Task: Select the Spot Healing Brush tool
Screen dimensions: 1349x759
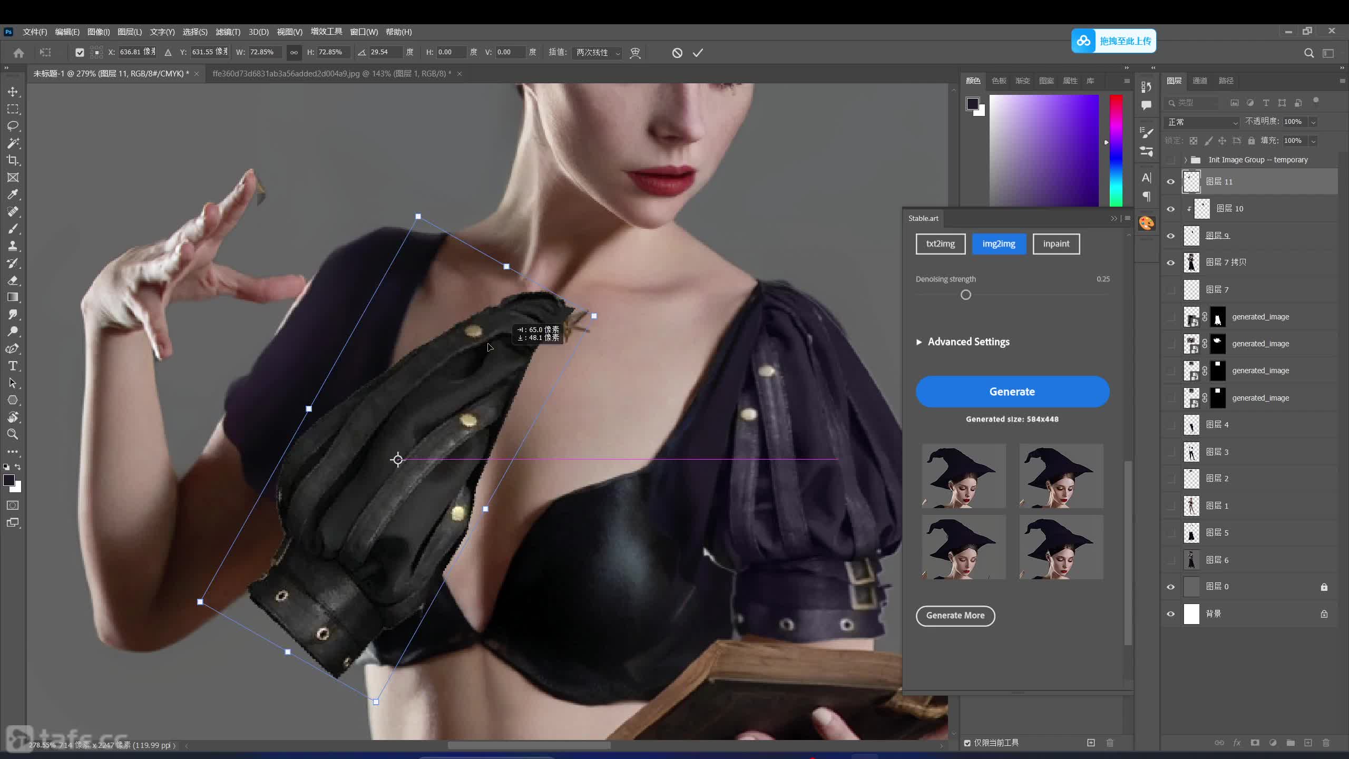Action: 13,212
